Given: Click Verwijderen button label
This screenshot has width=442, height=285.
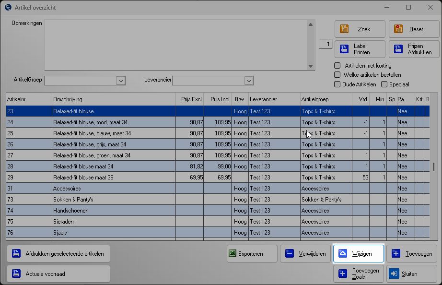Looking at the screenshot, I should (x=313, y=254).
